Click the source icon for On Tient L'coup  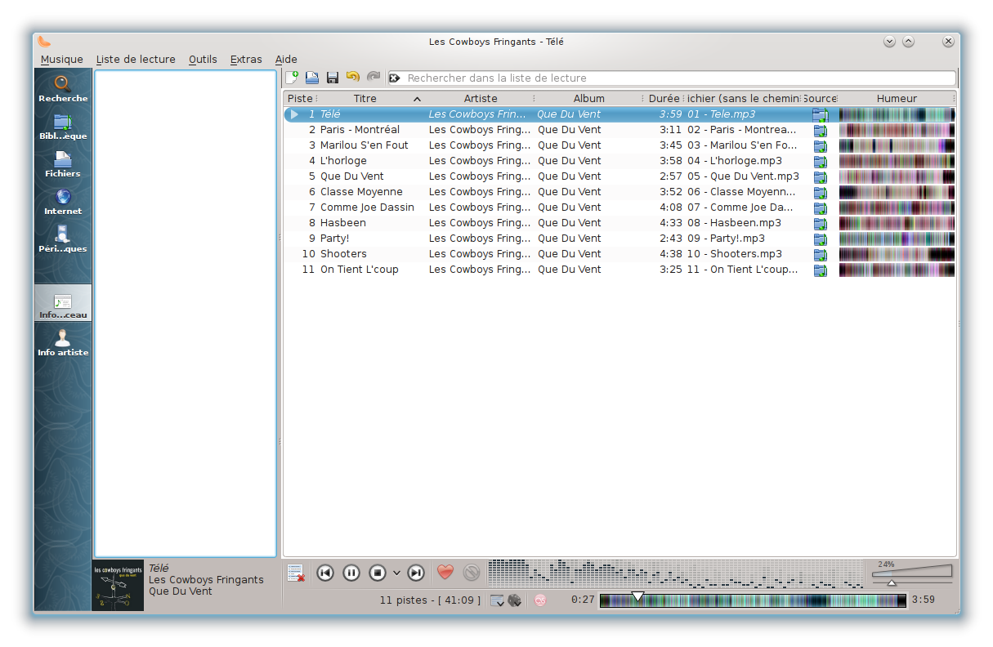[x=820, y=270]
